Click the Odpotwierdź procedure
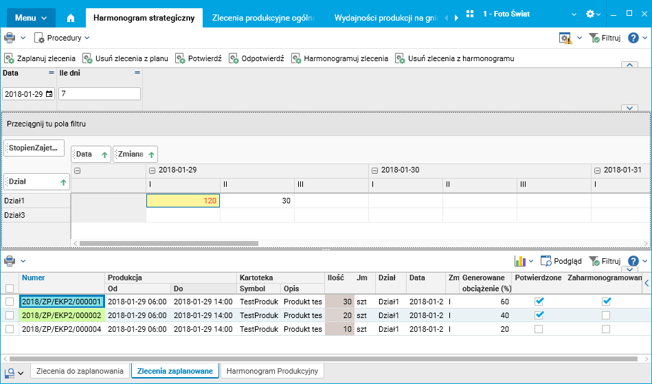The height and width of the screenshot is (384, 652). [256, 58]
